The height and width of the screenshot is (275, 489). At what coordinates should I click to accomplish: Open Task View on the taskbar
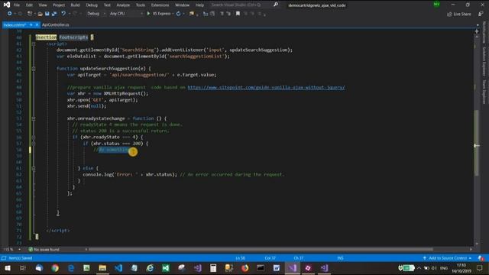23,268
